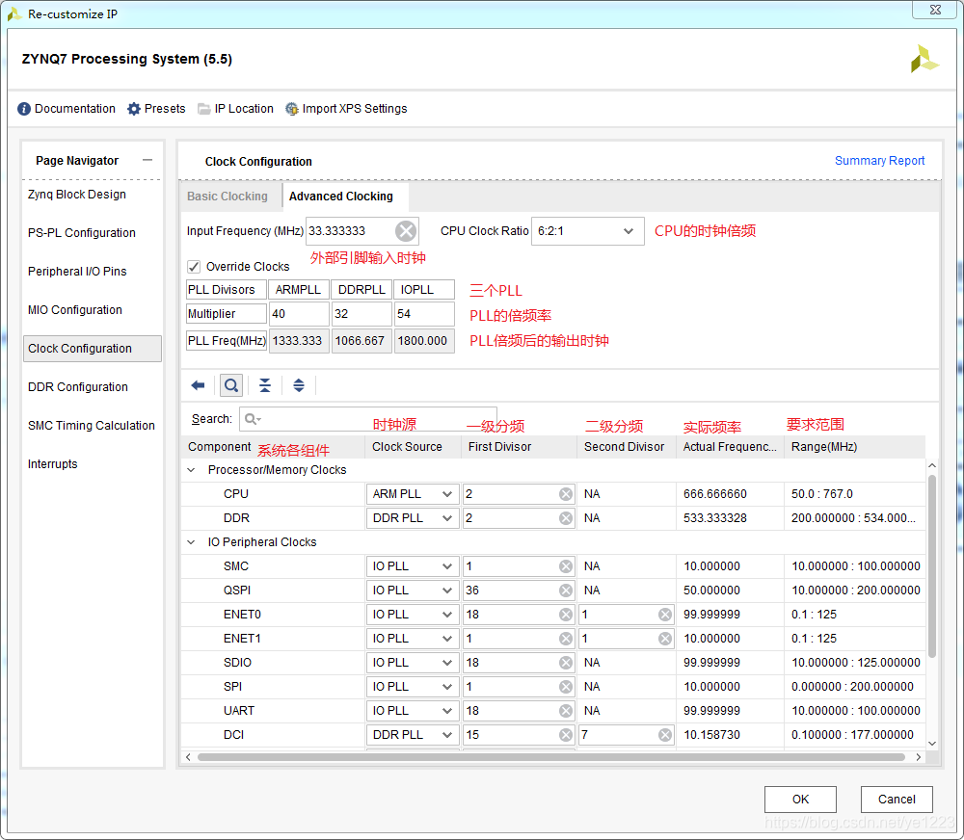
Task: Click the back arrow toolbar icon
Action: (198, 385)
